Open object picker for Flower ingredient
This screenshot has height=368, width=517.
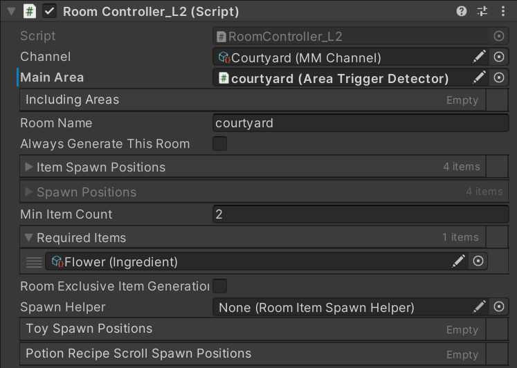coord(478,261)
